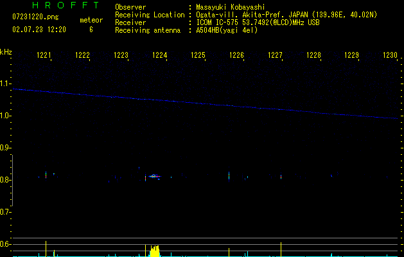Screen dimensions: 404x257
Task: Click the long meteor echo near 1224
Action: pos(155,177)
